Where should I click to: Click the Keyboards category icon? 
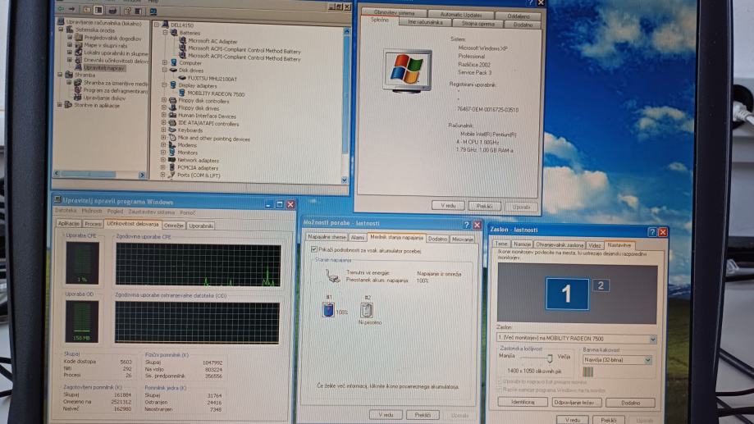click(172, 130)
